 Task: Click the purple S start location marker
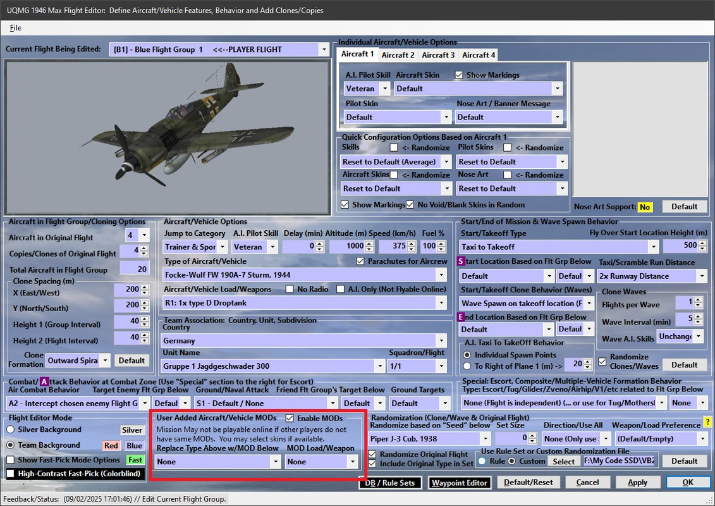click(x=461, y=261)
